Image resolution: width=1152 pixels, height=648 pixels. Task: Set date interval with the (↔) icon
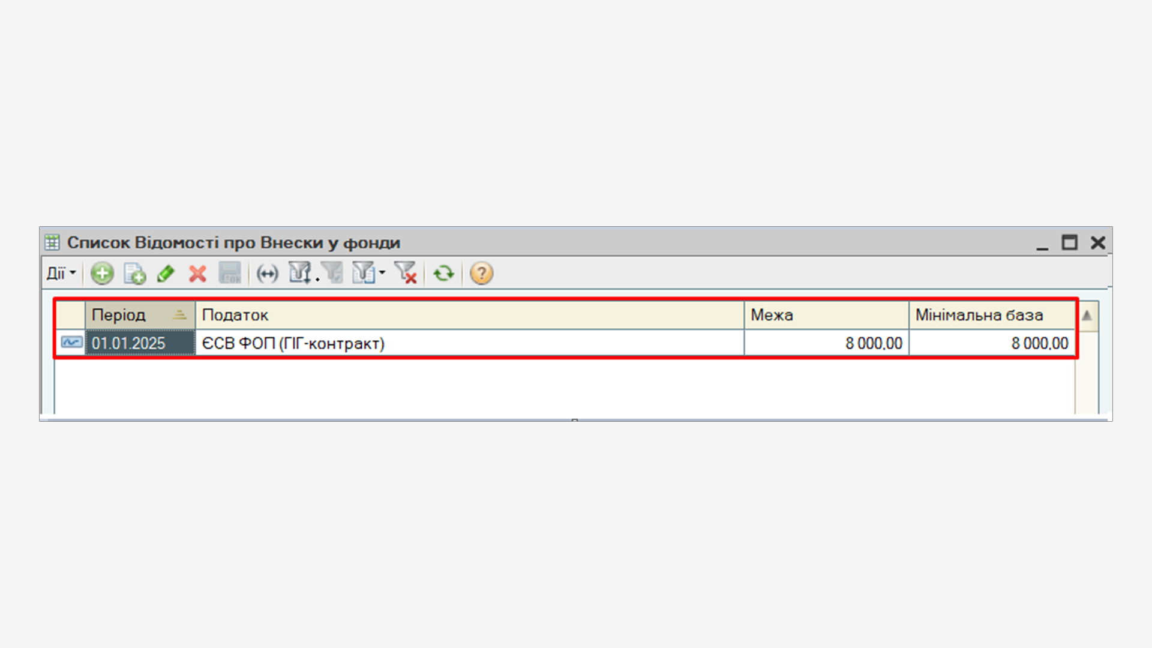[x=267, y=274]
